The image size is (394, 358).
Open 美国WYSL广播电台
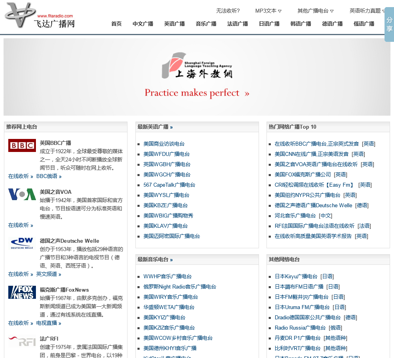point(166,195)
